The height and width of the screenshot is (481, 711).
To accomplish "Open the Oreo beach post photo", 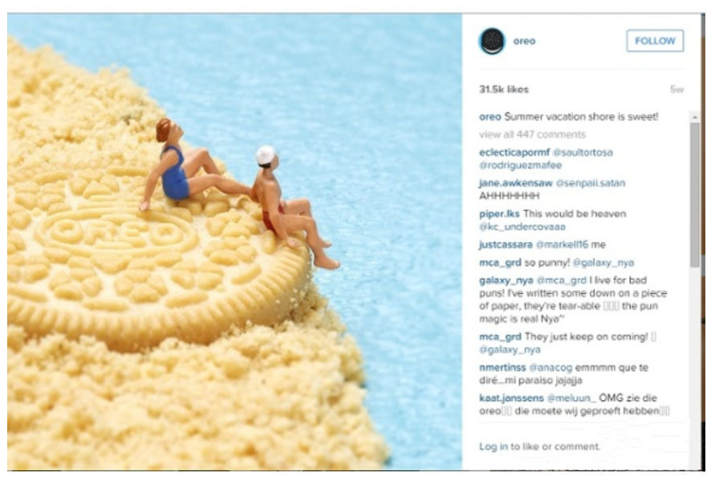I will point(234,242).
